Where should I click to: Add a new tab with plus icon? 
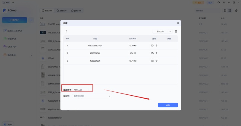click(x=13, y=2)
